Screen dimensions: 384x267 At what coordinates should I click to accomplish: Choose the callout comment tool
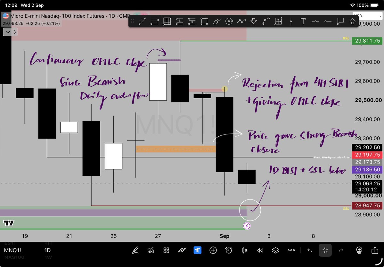(340, 21)
